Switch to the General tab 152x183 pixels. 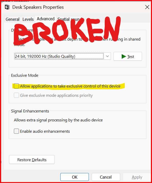coord(13,19)
